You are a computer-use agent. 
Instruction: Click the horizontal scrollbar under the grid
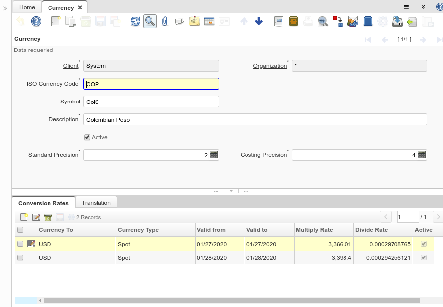click(232, 300)
